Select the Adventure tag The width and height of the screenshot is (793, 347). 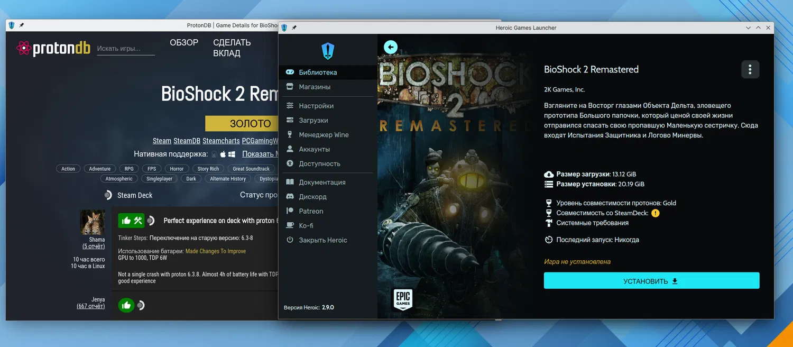point(100,169)
